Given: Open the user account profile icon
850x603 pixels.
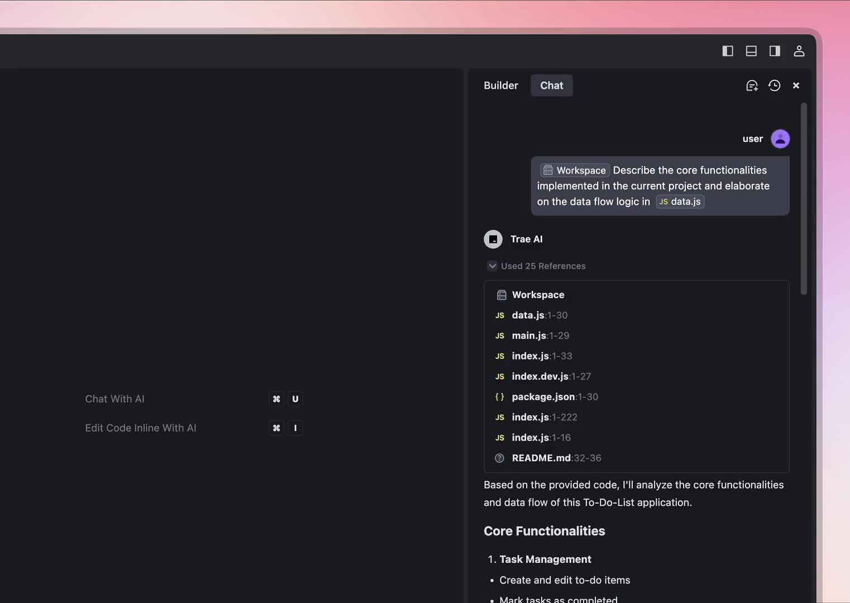Looking at the screenshot, I should click(799, 51).
